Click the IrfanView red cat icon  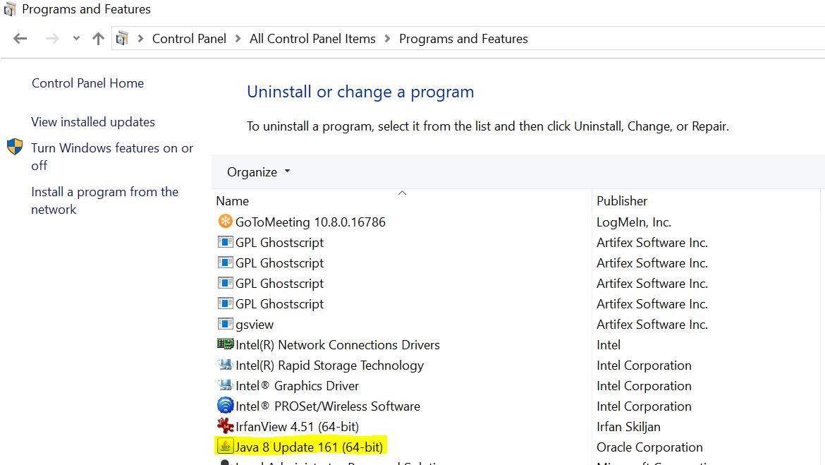pyautogui.click(x=225, y=425)
